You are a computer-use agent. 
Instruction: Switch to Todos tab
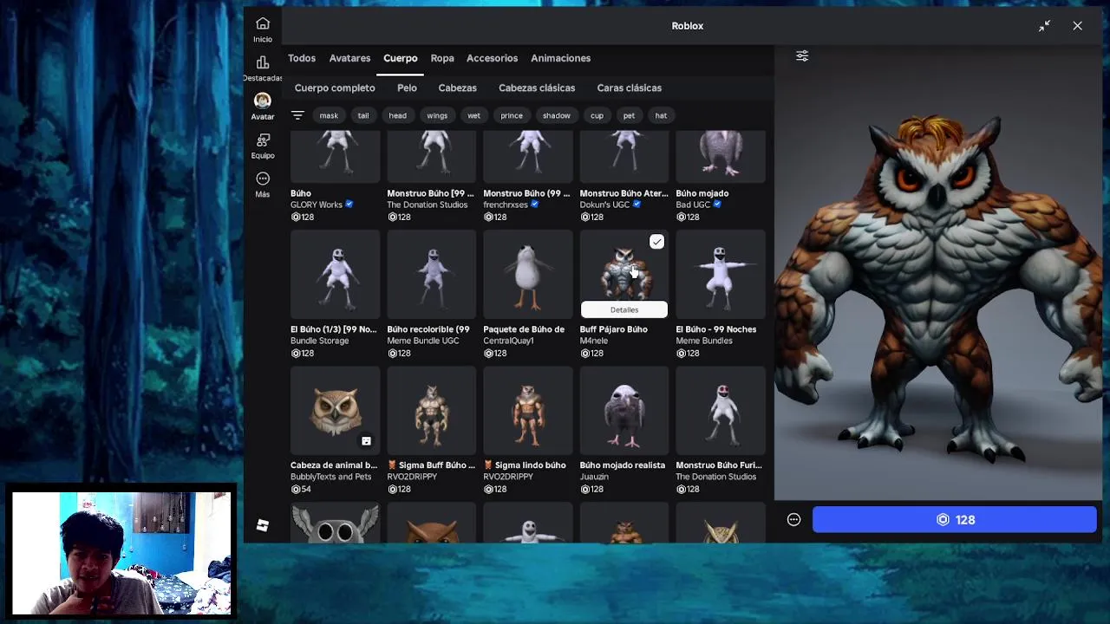tap(302, 58)
